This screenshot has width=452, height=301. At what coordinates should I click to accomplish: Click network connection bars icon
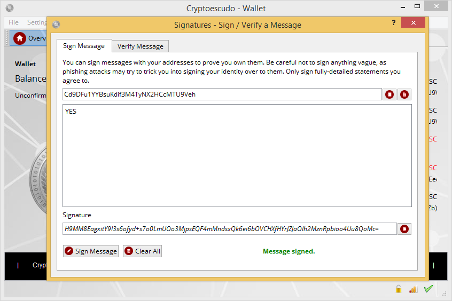coord(414,289)
